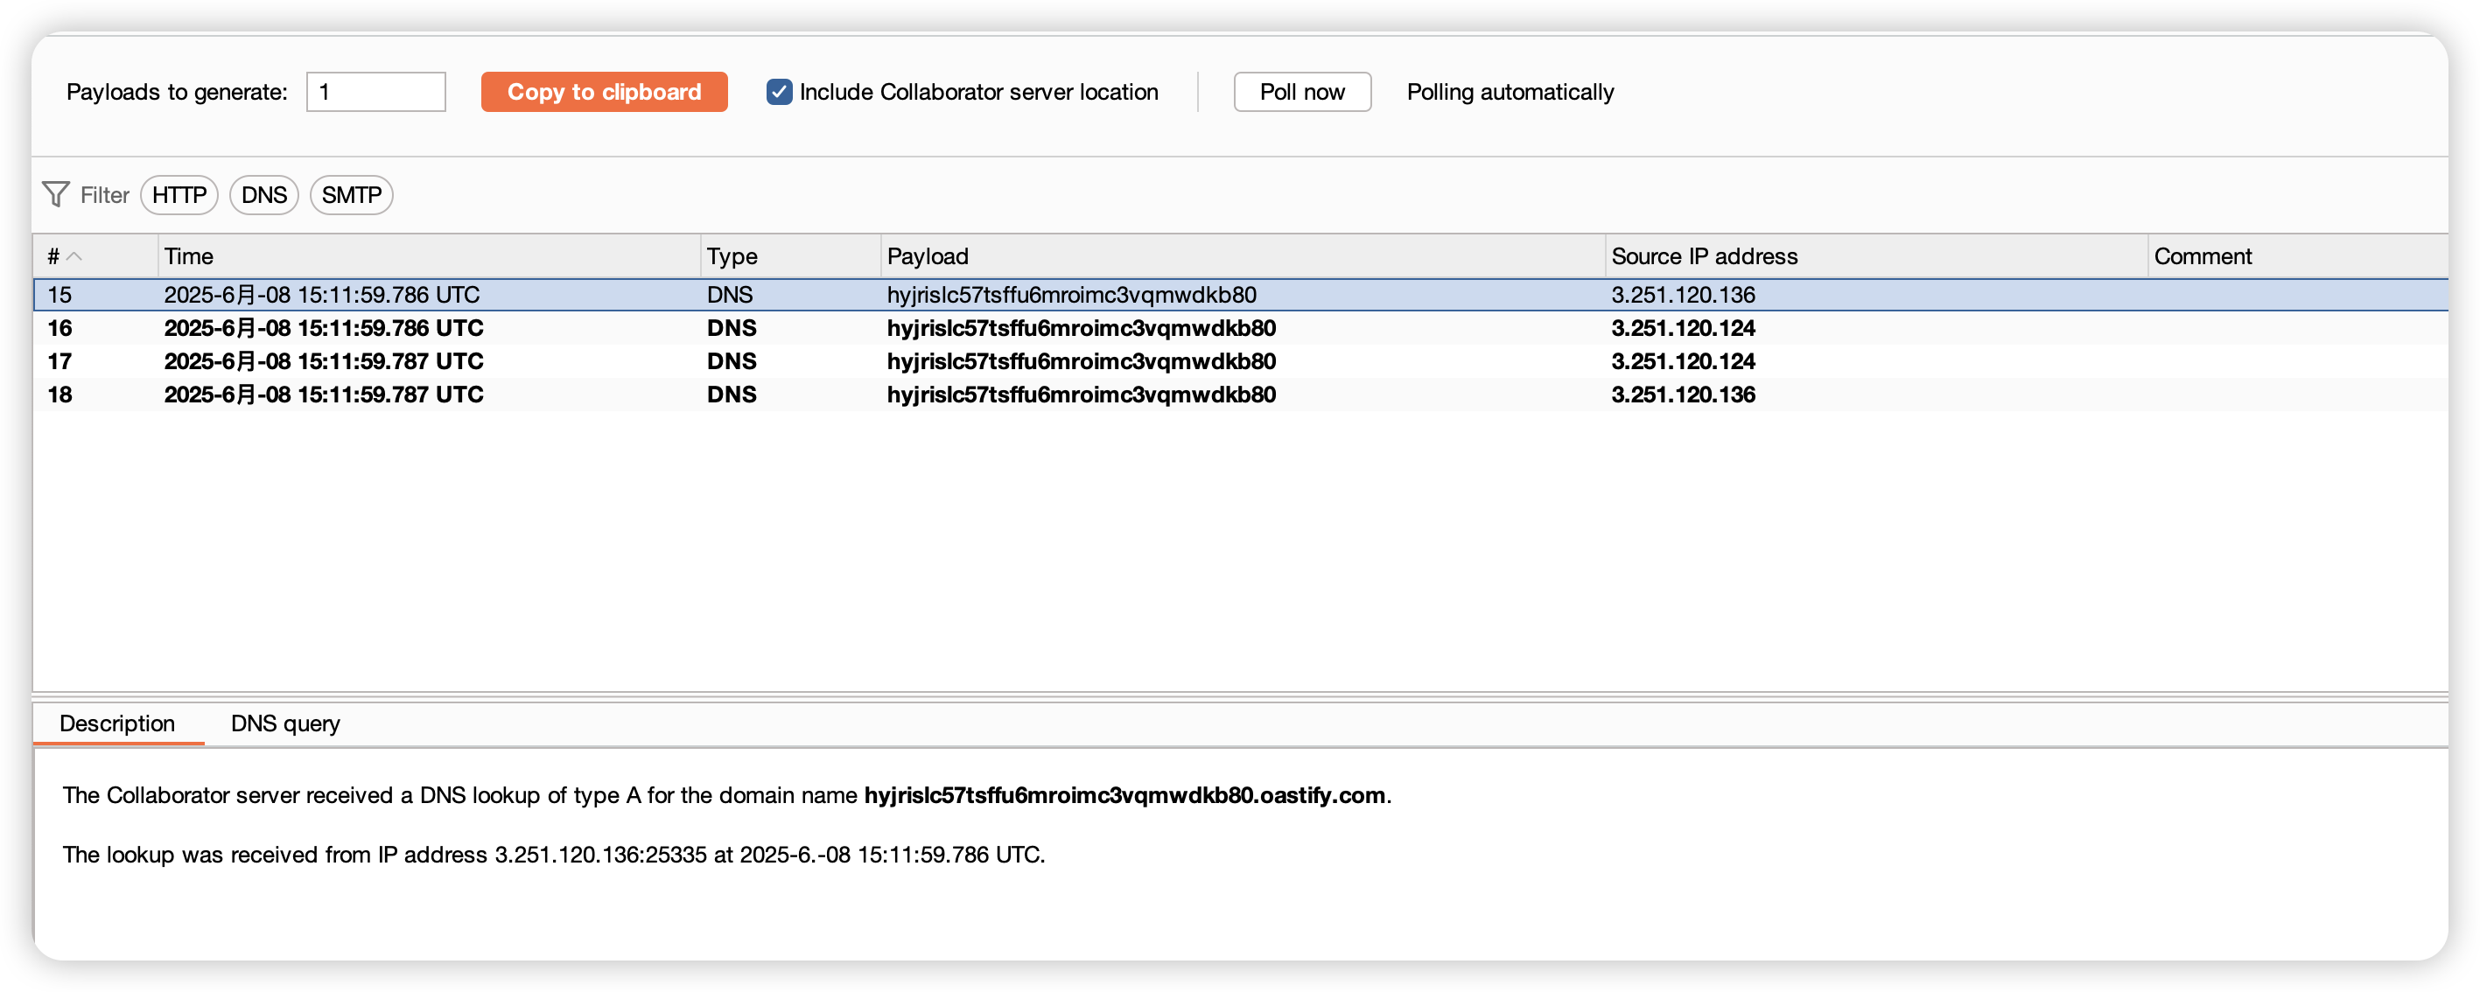2480x992 pixels.
Task: Click sort arrow in # column header
Action: click(x=74, y=256)
